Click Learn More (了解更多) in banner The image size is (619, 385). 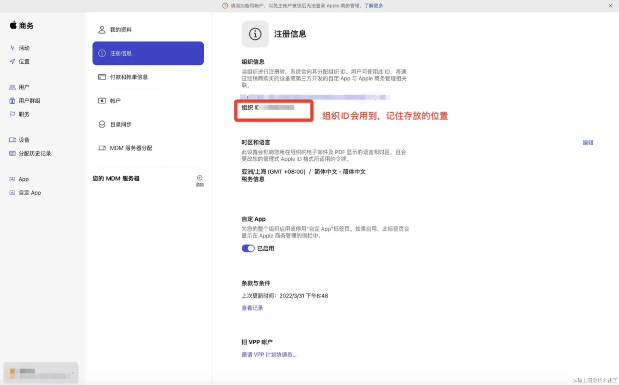(x=374, y=6)
